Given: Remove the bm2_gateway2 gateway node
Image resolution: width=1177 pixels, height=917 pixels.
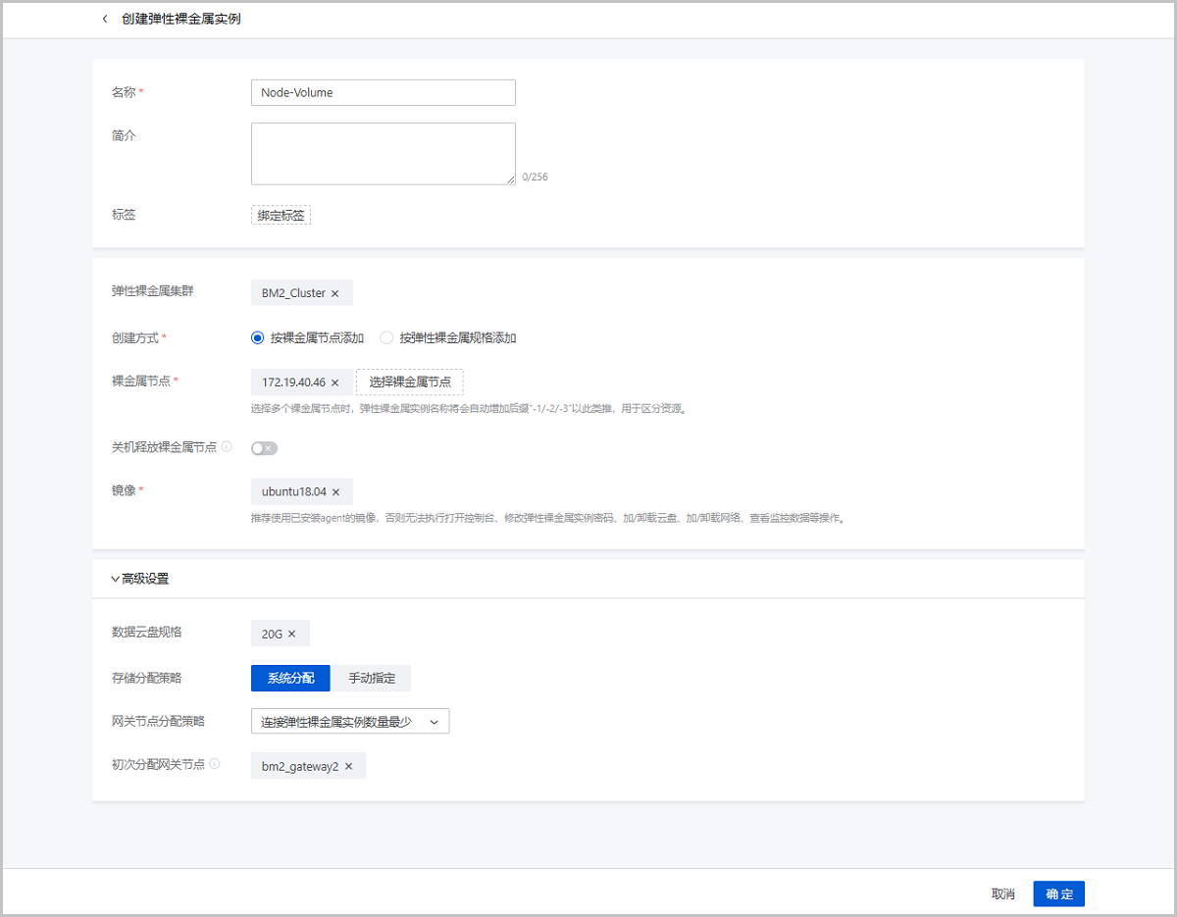Looking at the screenshot, I should [x=348, y=766].
